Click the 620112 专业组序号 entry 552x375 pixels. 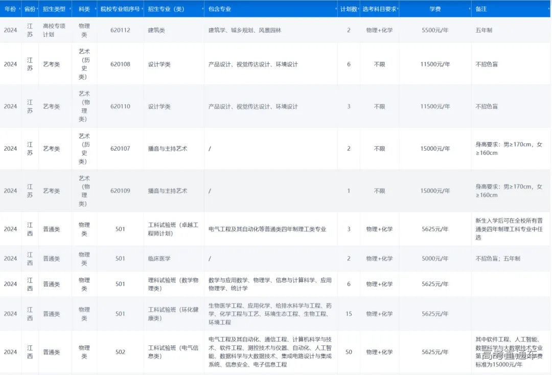click(121, 31)
